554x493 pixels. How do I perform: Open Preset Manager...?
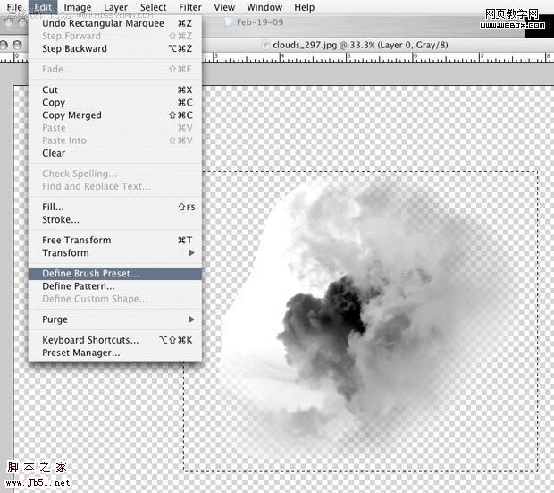(x=115, y=353)
